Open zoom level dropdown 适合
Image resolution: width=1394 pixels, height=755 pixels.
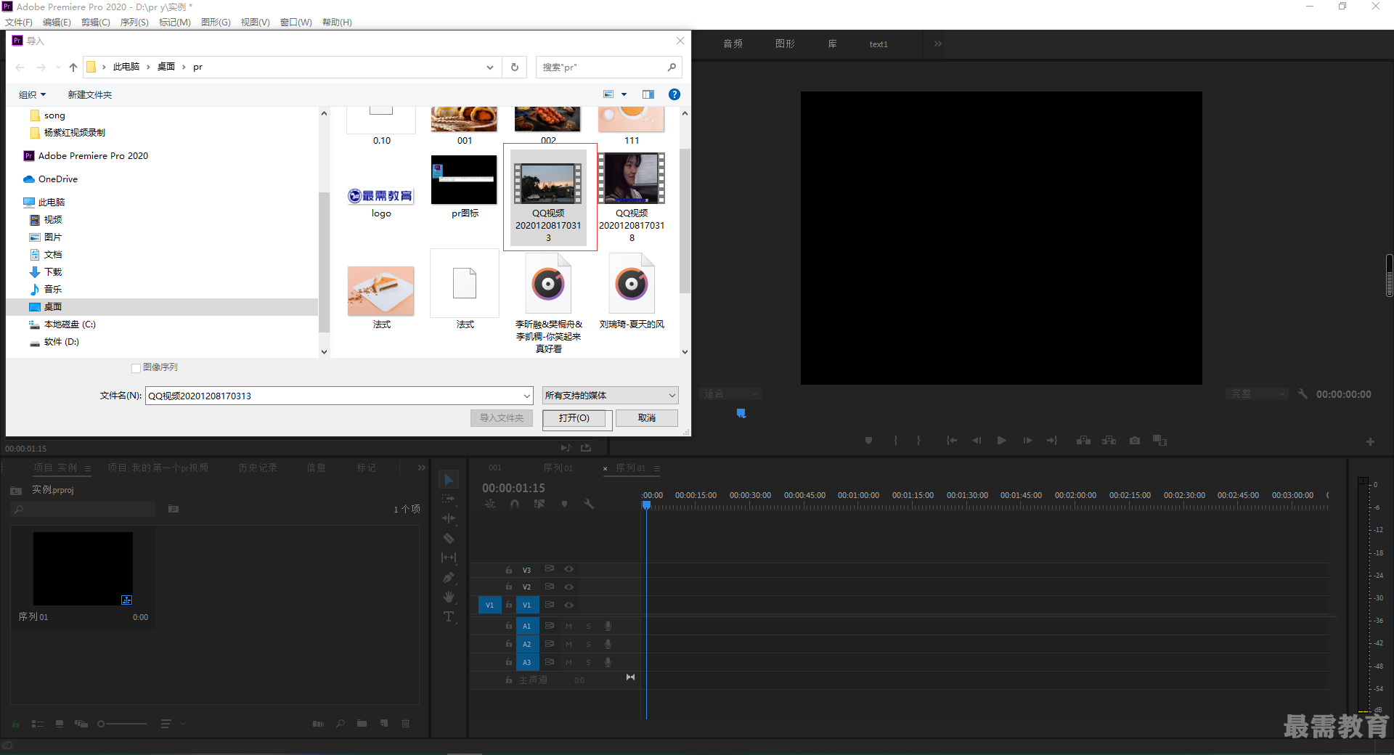point(730,393)
